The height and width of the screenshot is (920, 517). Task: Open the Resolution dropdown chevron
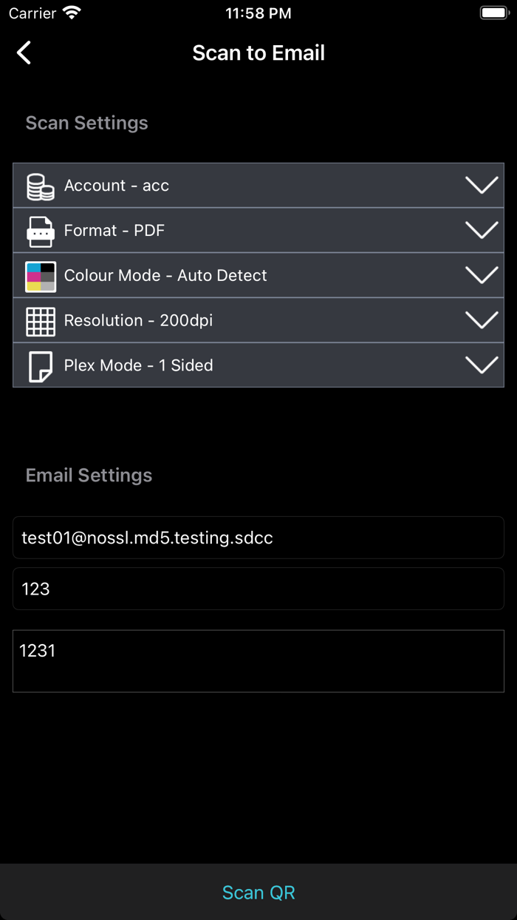coord(481,319)
